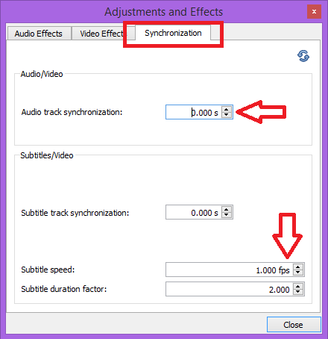This screenshot has width=328, height=339.
Task: Decrease audio track synchronization with down arrow
Action: pyautogui.click(x=227, y=115)
